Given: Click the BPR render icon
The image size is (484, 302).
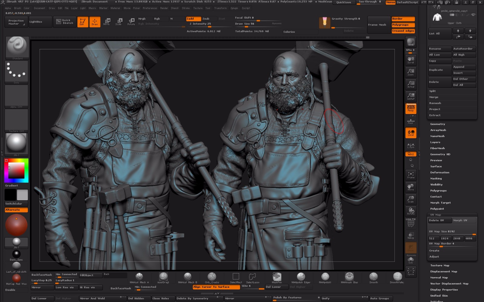Looking at the screenshot, I should point(411,42).
